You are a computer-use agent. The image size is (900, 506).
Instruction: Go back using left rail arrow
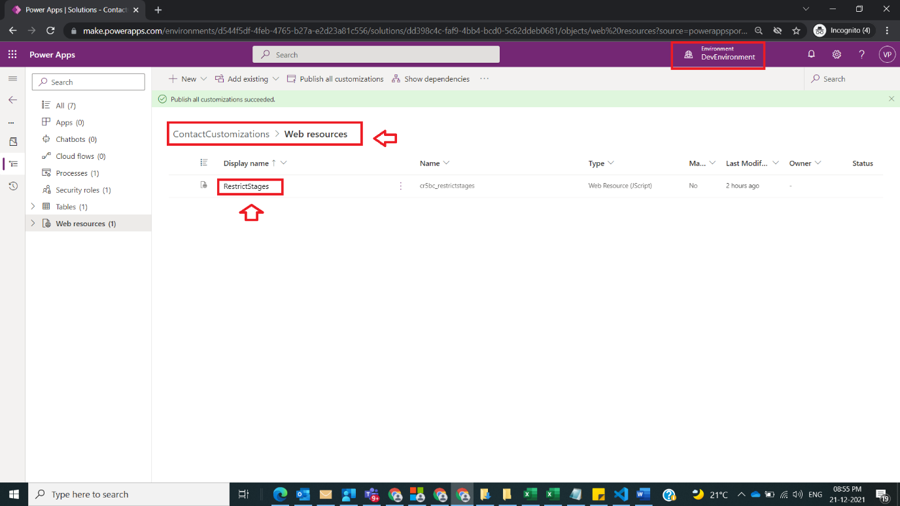pos(12,100)
